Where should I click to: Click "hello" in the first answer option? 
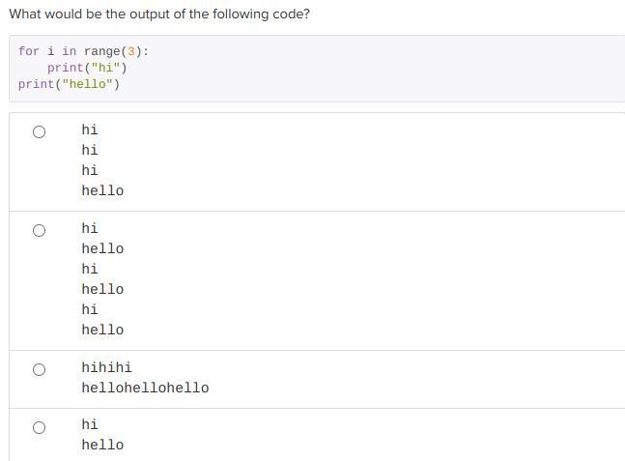102,191
